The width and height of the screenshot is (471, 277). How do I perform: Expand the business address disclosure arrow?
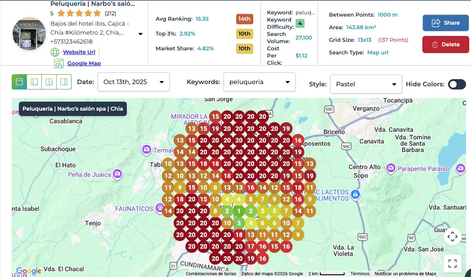tap(139, 33)
